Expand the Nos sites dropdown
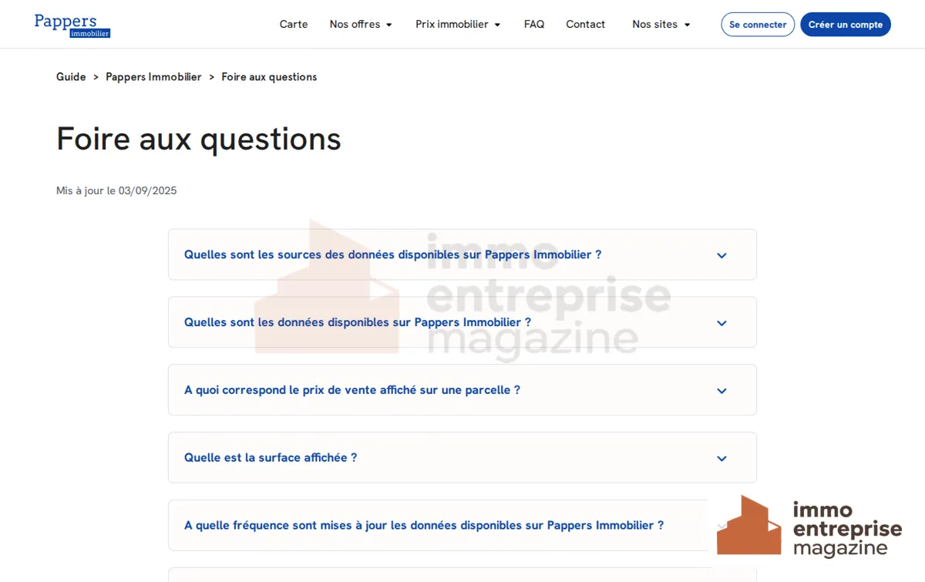 (661, 25)
